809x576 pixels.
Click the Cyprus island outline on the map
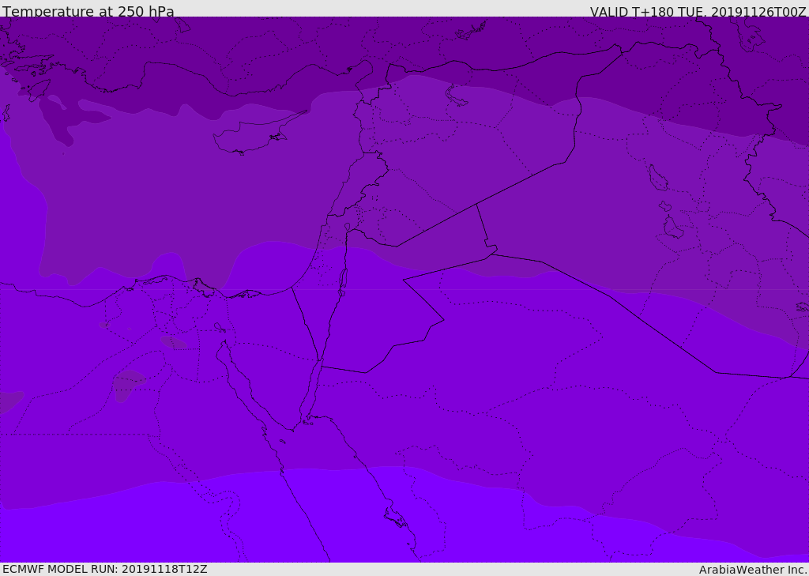pyautogui.click(x=259, y=134)
